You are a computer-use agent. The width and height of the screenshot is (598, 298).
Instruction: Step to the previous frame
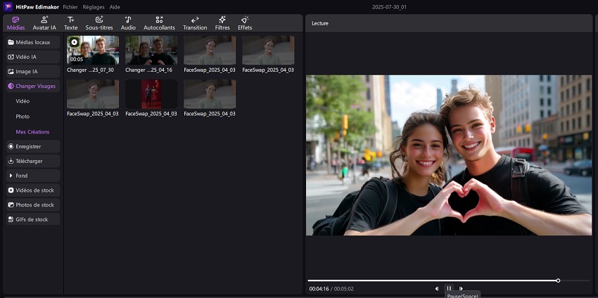coord(437,288)
